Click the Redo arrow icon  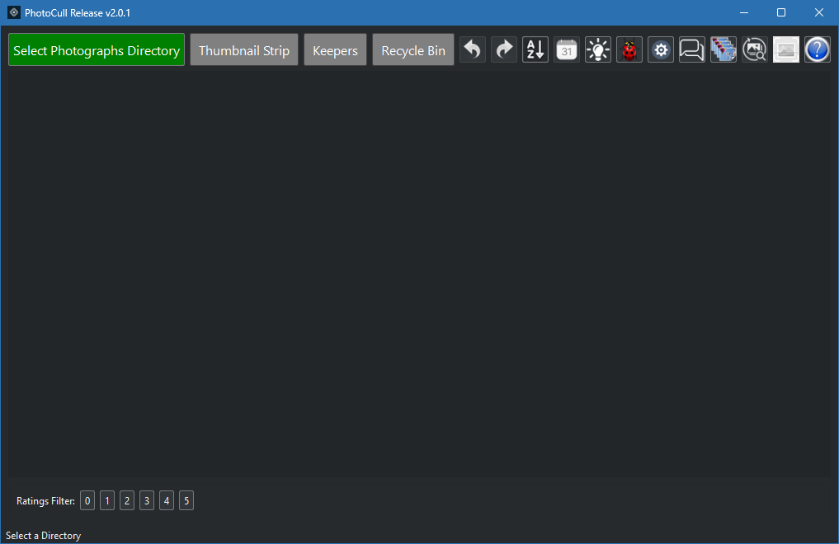click(x=503, y=49)
